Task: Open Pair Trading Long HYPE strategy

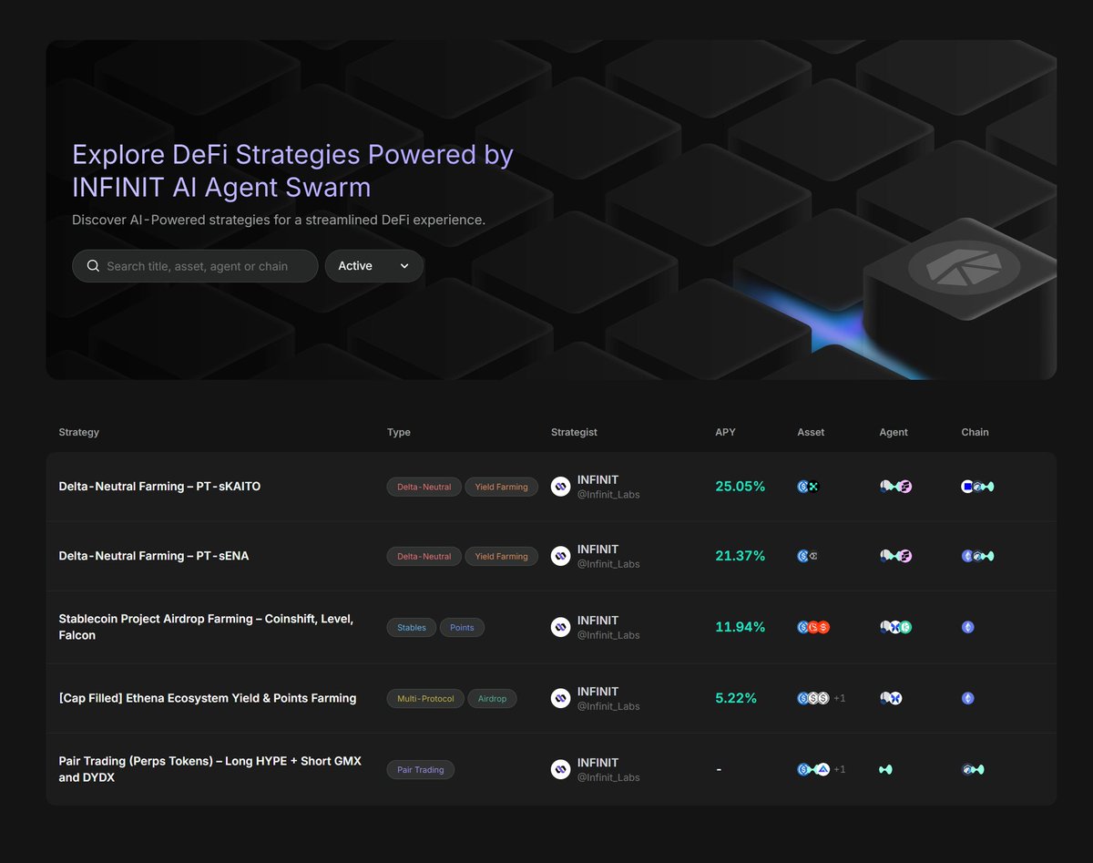Action: [210, 769]
